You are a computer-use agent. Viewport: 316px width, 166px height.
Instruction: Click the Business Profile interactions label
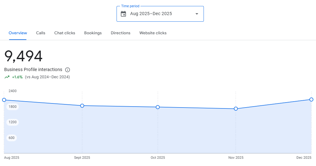click(33, 69)
